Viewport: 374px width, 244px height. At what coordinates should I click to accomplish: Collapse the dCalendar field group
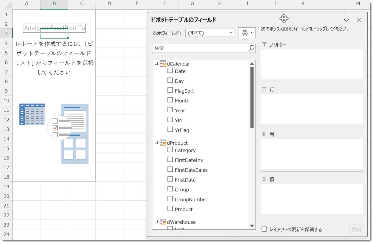coord(156,63)
